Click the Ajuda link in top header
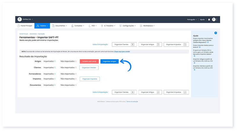The image size is (237, 131). click(x=202, y=20)
